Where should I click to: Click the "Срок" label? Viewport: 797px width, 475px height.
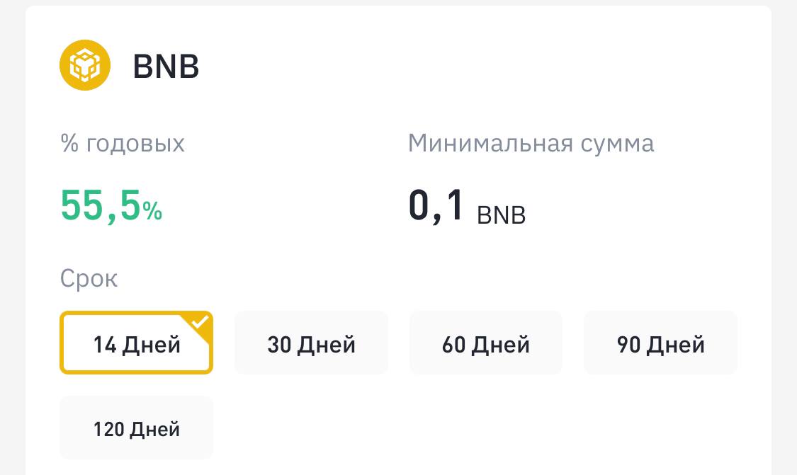pyautogui.click(x=89, y=279)
